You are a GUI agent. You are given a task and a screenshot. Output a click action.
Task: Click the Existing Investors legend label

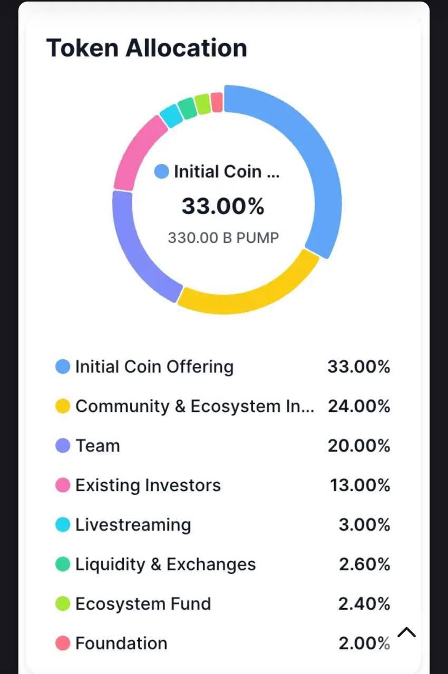coord(148,485)
